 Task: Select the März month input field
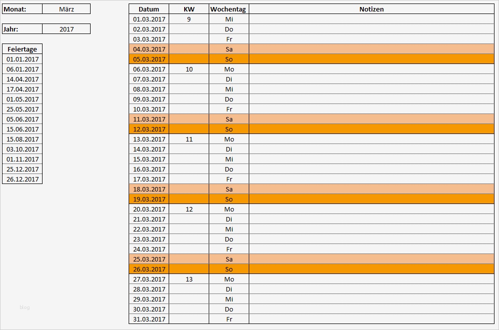point(68,8)
